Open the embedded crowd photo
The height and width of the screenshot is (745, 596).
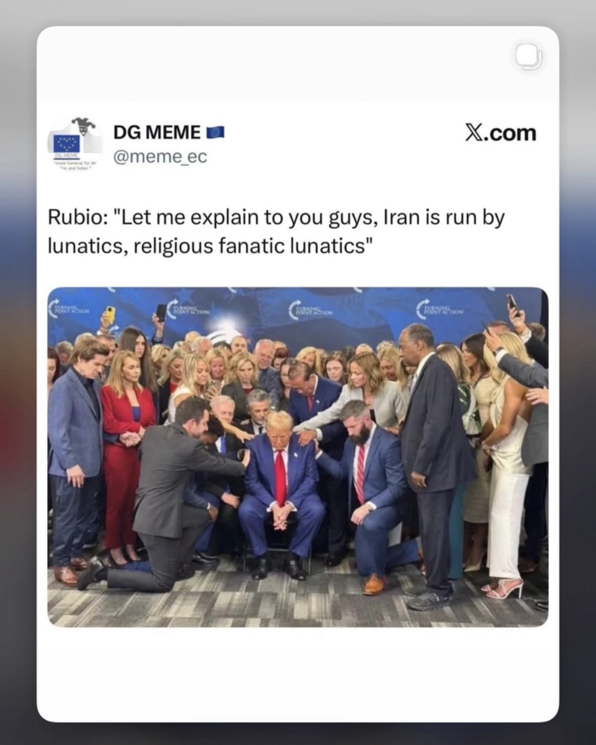pos(298,457)
